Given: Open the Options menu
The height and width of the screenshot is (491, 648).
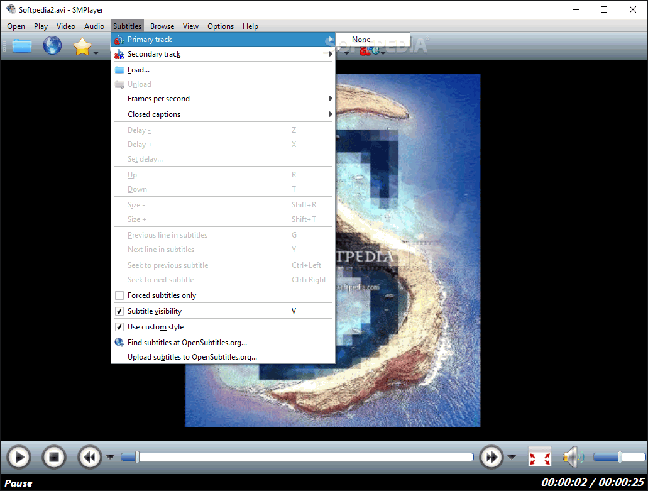Looking at the screenshot, I should point(221,26).
